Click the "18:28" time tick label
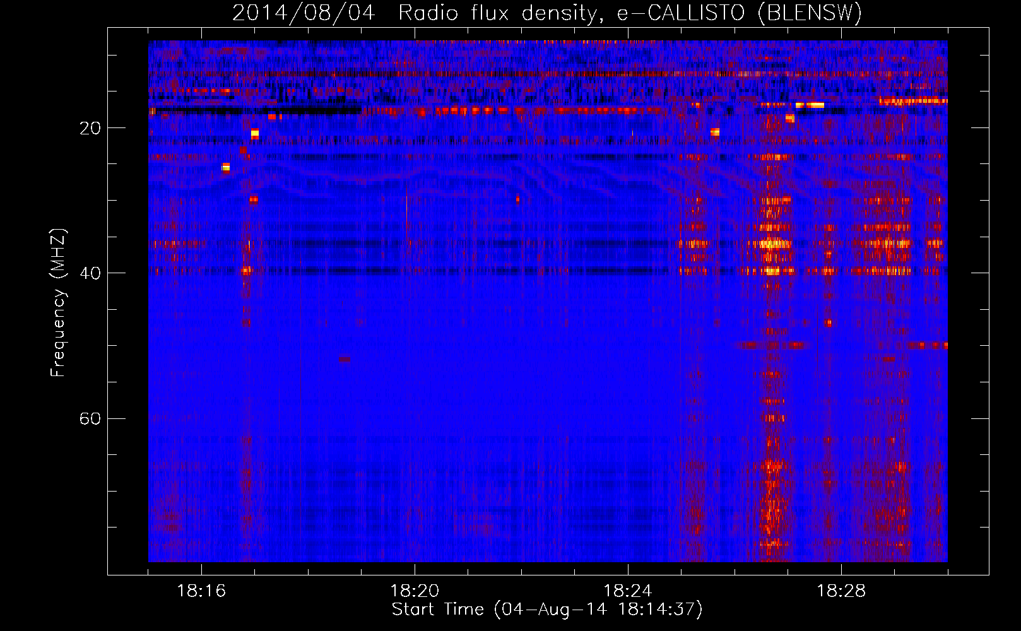Screen dimensions: 1021x631 click(x=841, y=591)
